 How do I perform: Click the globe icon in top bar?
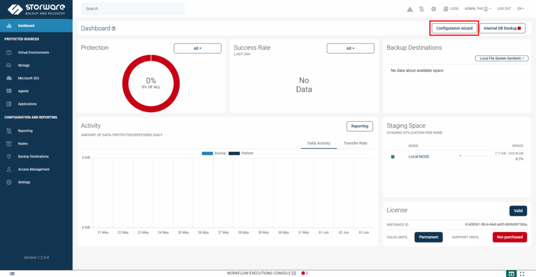(433, 9)
